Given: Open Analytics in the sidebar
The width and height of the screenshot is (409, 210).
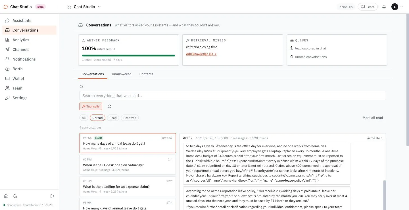Looking at the screenshot, I should 29,40.
